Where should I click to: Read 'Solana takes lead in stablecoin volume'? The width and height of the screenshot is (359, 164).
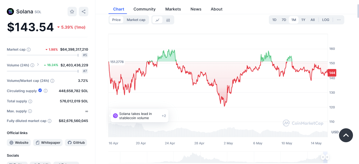pos(135,116)
